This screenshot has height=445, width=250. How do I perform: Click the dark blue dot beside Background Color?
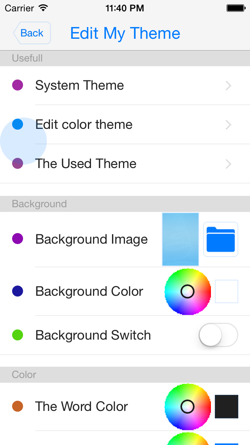point(18,291)
